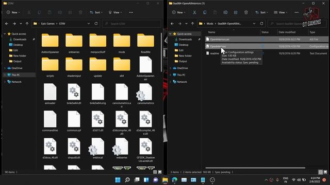
Task: Switch to large icons view in right window
Action: pos(325,172)
